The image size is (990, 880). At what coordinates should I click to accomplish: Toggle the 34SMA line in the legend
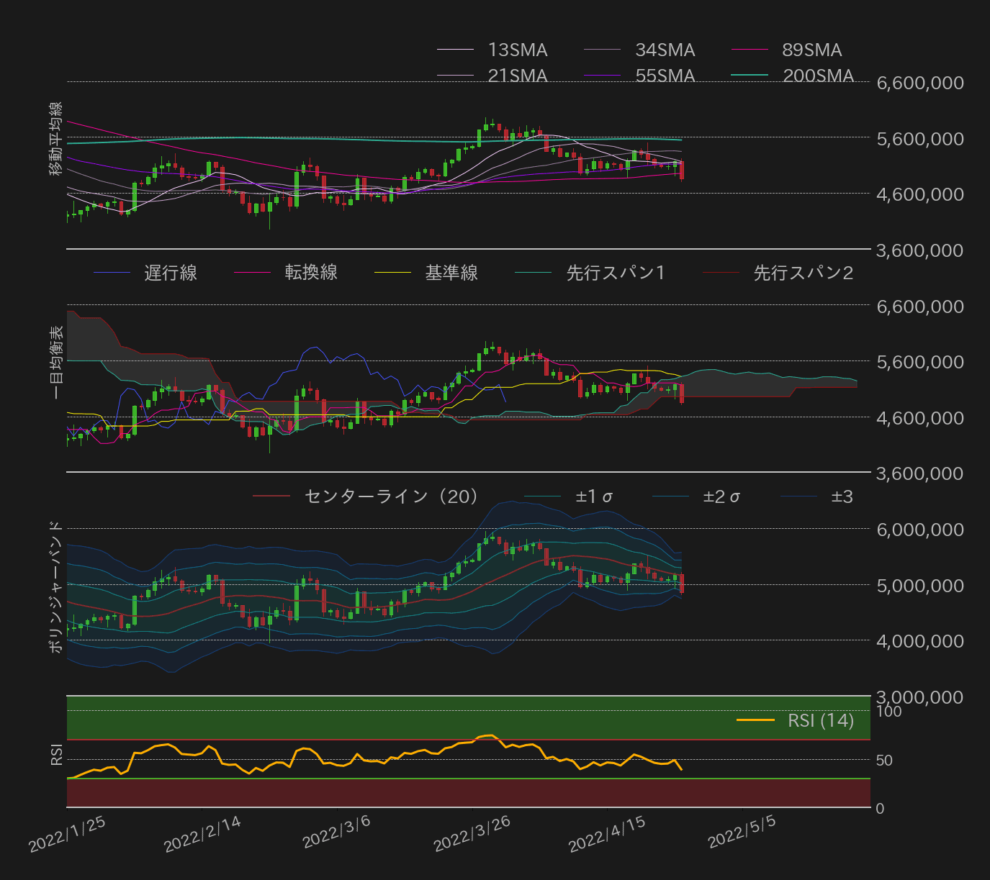[664, 50]
